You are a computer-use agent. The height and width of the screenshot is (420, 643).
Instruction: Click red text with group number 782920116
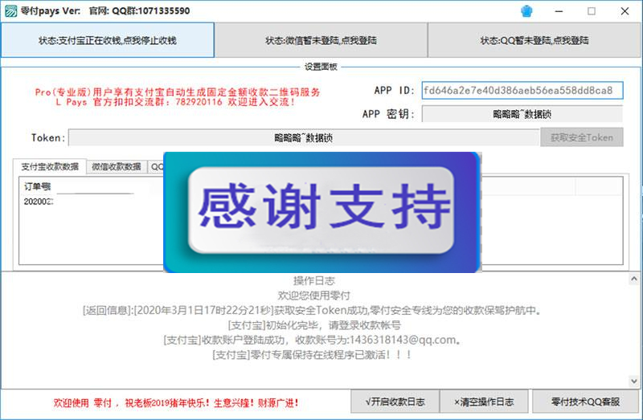coord(175,102)
